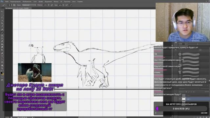
Task: Select the Hand tool
Action: coord(2,66)
